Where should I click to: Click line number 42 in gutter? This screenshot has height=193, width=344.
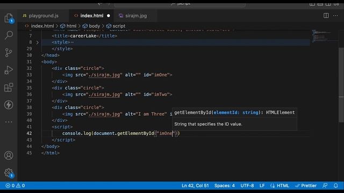click(29, 133)
